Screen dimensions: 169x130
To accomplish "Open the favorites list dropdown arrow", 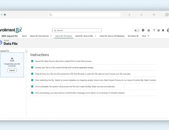I will 138,30.
